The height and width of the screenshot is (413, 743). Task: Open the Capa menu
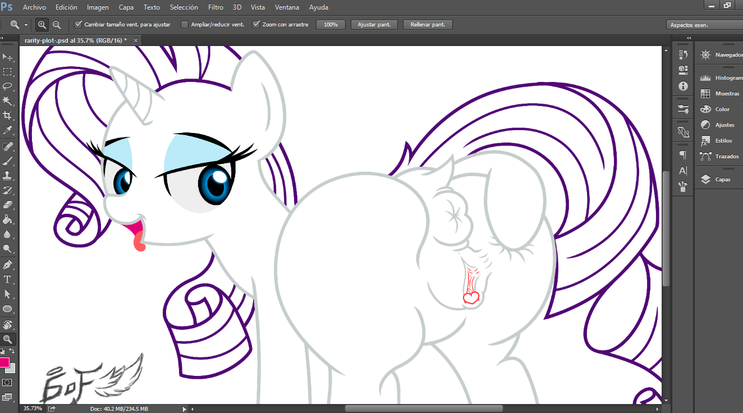coord(126,7)
